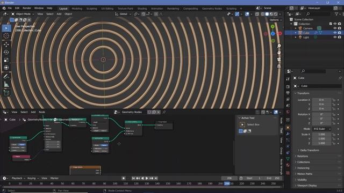Activate the Transform tool
This screenshot has height=193, width=344.
point(6,68)
